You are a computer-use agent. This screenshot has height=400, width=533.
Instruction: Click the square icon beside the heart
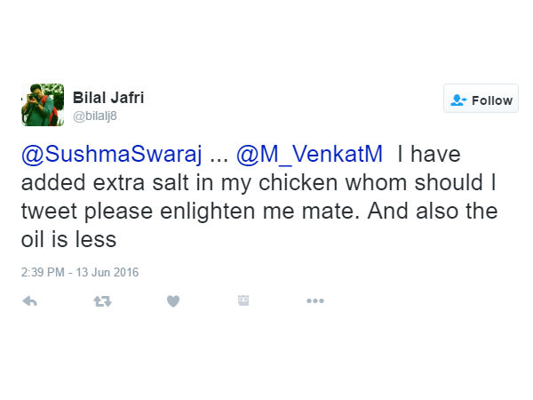point(243,301)
